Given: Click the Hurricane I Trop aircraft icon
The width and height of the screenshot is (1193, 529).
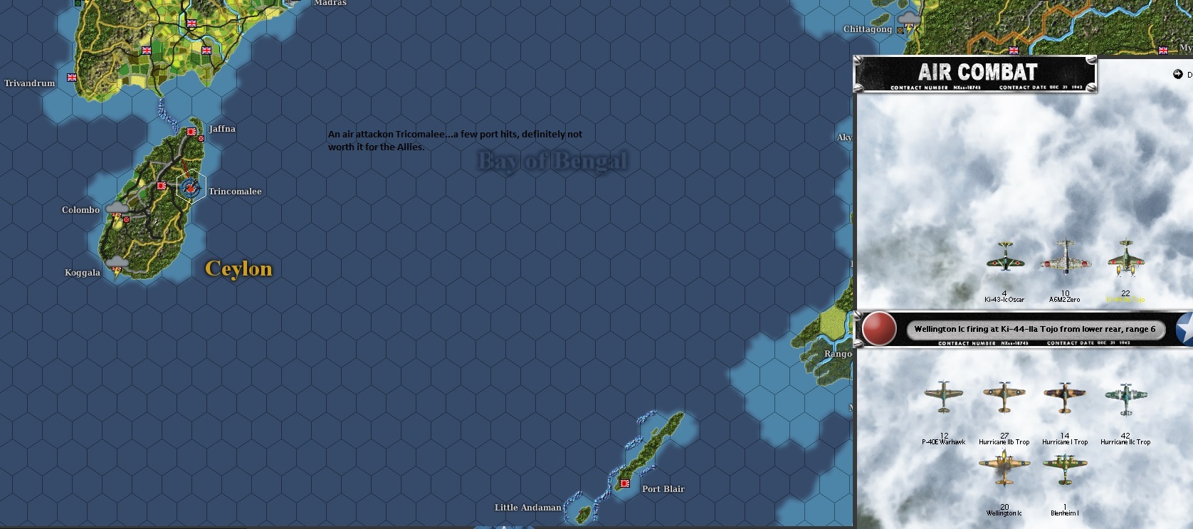Looking at the screenshot, I should tap(1064, 397).
